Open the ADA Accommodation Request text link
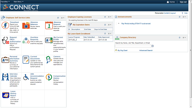Screen dimensions: 192x108 point(37,76)
